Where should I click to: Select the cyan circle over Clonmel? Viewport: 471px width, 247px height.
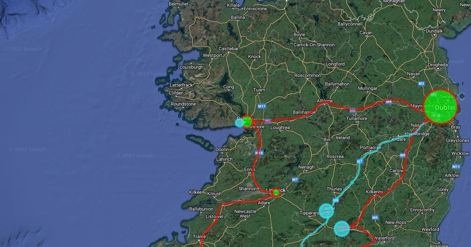pyautogui.click(x=341, y=228)
